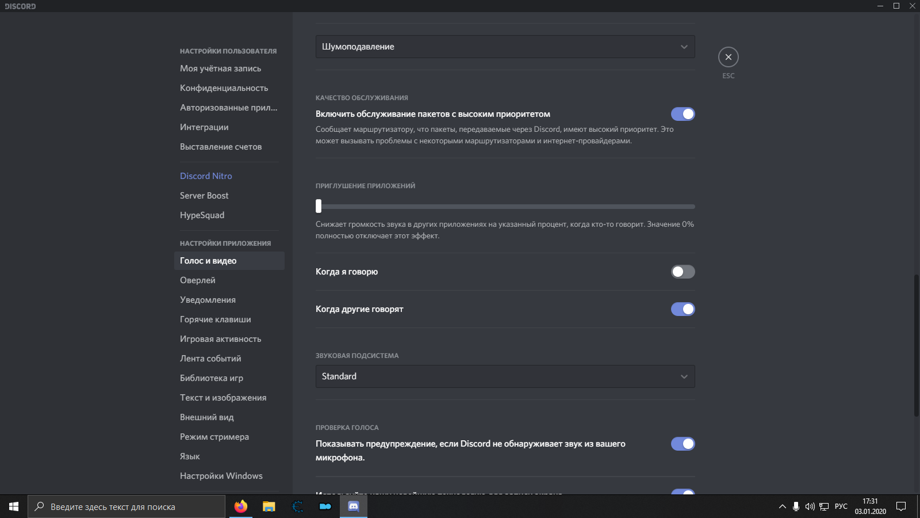This screenshot has width=920, height=518.
Task: Open the clock showing 17:31
Action: [x=870, y=506]
